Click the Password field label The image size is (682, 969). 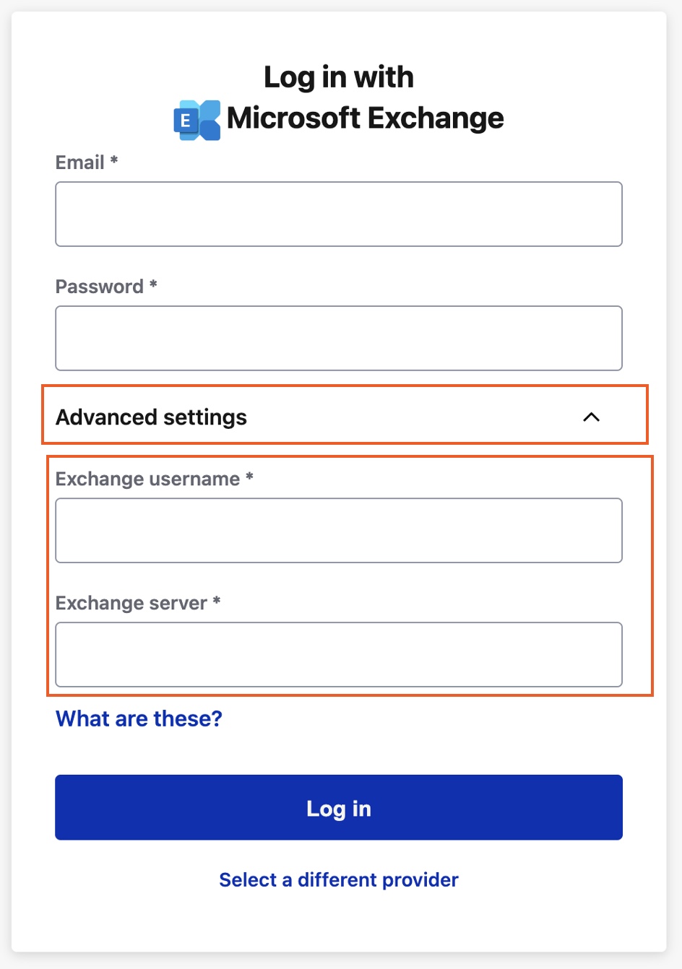(100, 287)
